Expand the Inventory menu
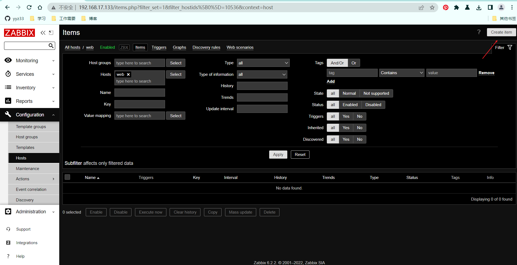The width and height of the screenshot is (517, 265). pyautogui.click(x=53, y=88)
